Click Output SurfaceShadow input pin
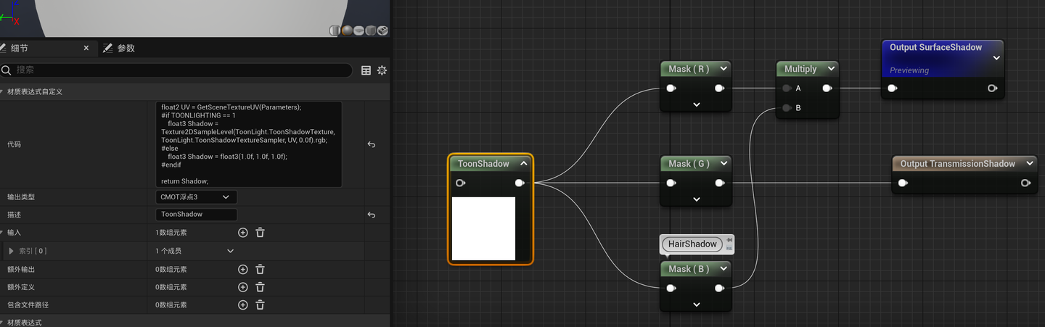Screen dimensions: 1045x327 click(x=893, y=88)
